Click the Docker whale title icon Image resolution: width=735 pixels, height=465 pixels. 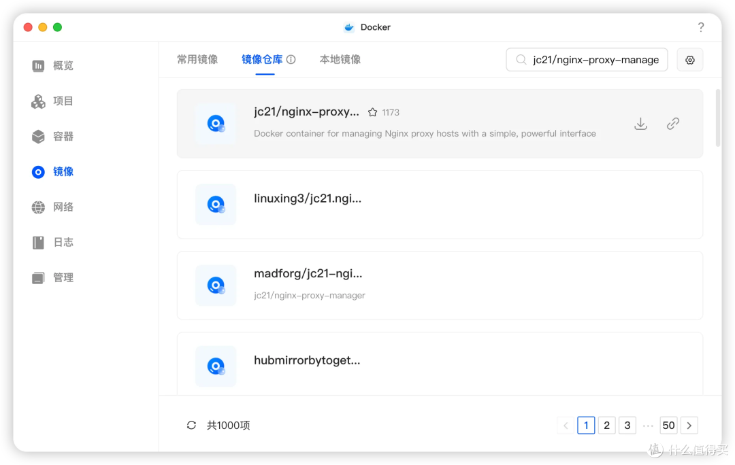(348, 27)
